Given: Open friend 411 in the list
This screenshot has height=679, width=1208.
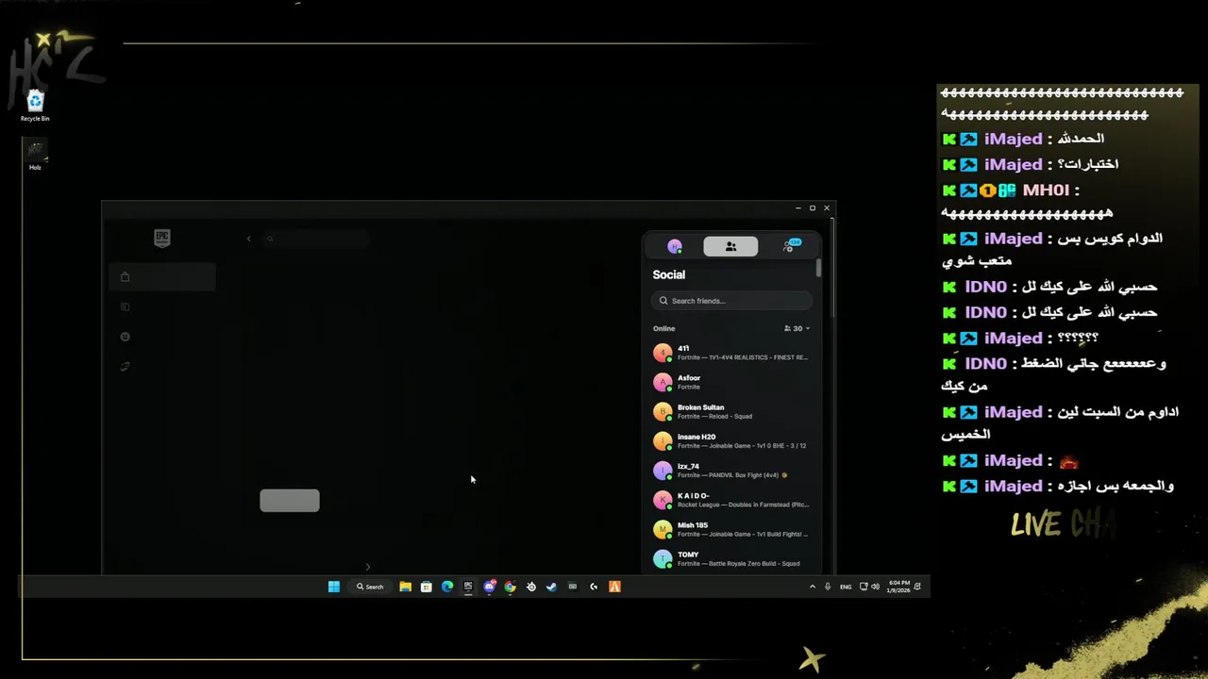Looking at the screenshot, I should tap(731, 353).
